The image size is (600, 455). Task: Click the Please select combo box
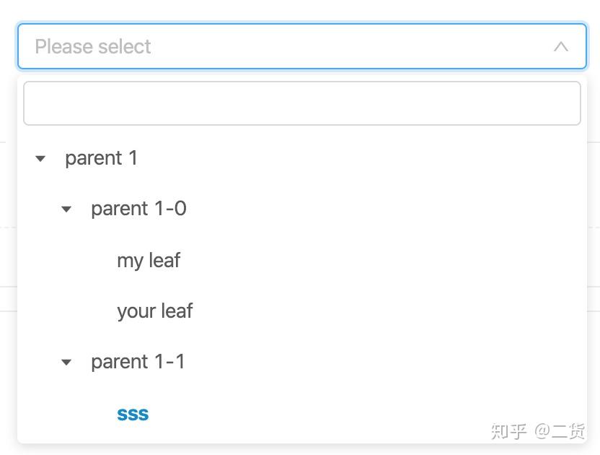click(x=288, y=47)
